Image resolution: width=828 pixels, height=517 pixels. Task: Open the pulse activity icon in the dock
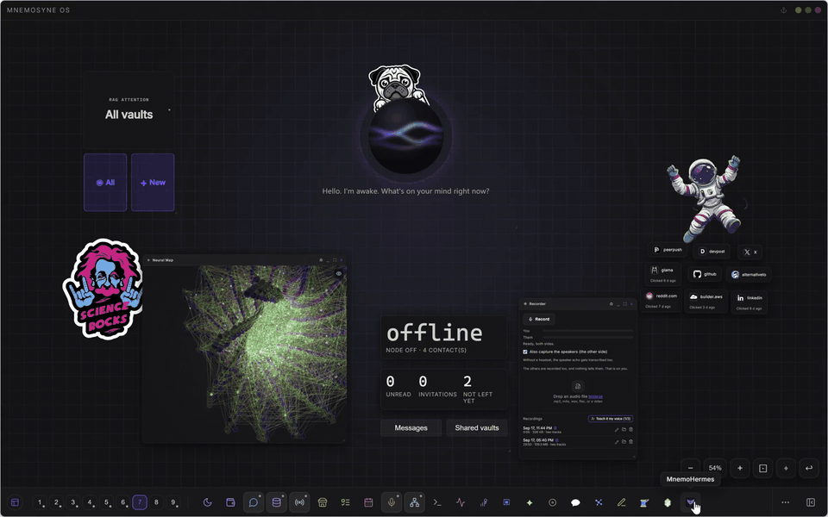[x=461, y=502]
